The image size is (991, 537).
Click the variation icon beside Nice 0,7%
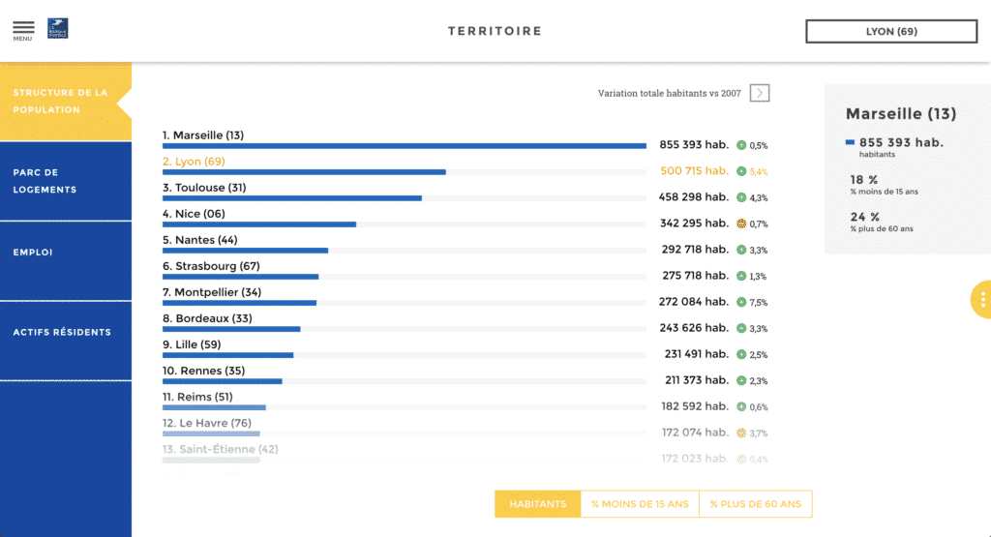click(741, 224)
